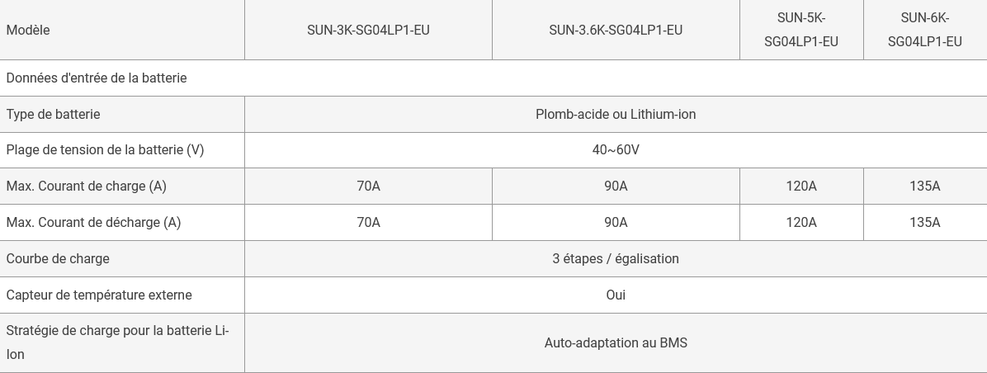Image resolution: width=987 pixels, height=373 pixels.
Task: Click the Plomb-acide ou Lithium-ion value
Action: click(616, 115)
